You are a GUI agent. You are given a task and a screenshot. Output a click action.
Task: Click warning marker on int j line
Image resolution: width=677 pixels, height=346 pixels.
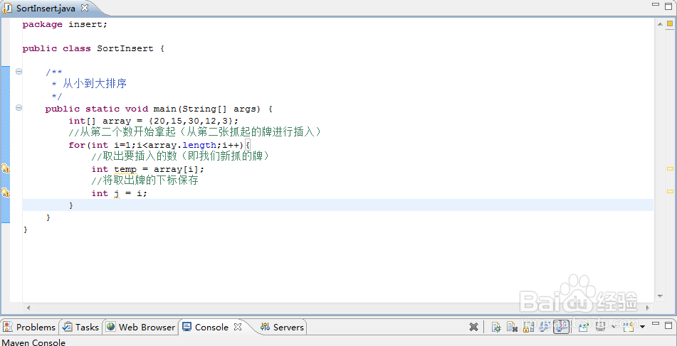pos(5,193)
